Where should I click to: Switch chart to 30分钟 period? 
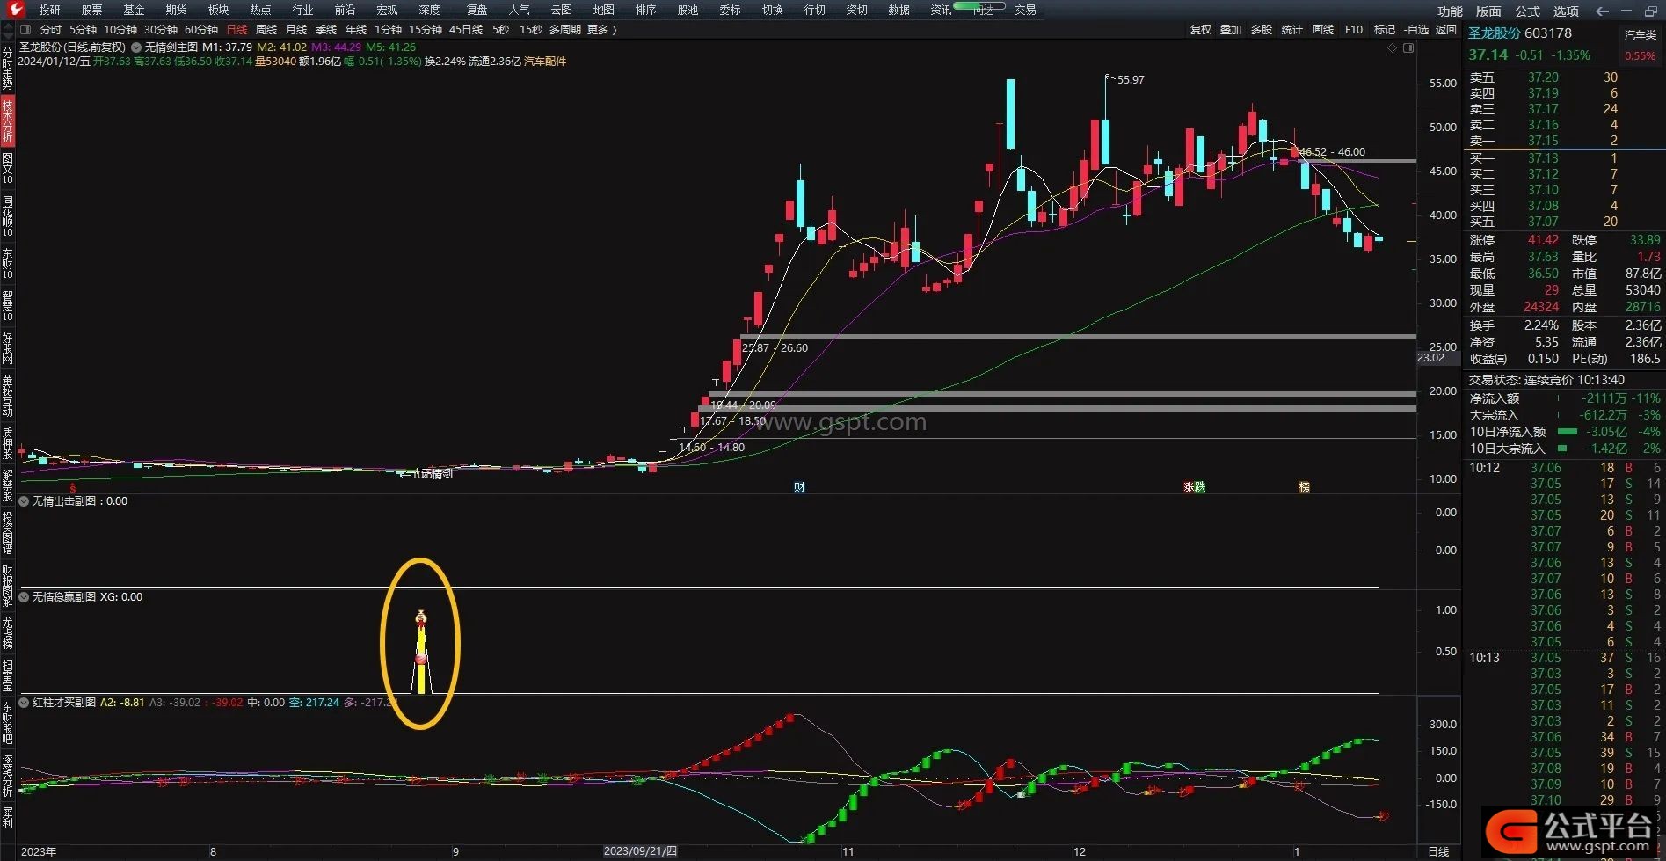pyautogui.click(x=161, y=30)
